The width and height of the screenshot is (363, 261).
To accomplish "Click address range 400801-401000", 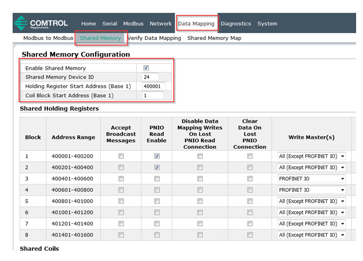I will click(x=72, y=201).
